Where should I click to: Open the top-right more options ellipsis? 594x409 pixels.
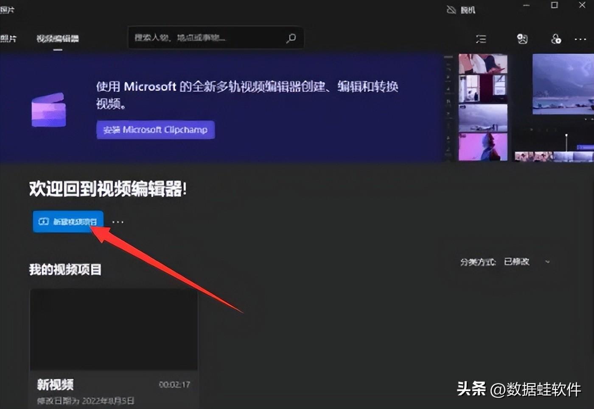click(x=580, y=39)
